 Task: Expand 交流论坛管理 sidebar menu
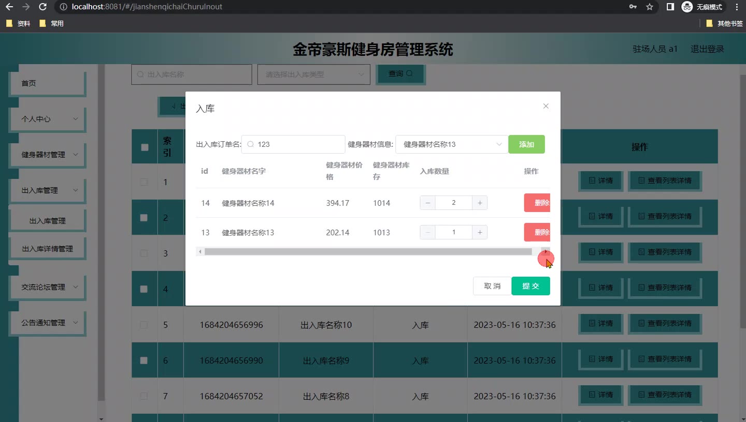pyautogui.click(x=48, y=287)
